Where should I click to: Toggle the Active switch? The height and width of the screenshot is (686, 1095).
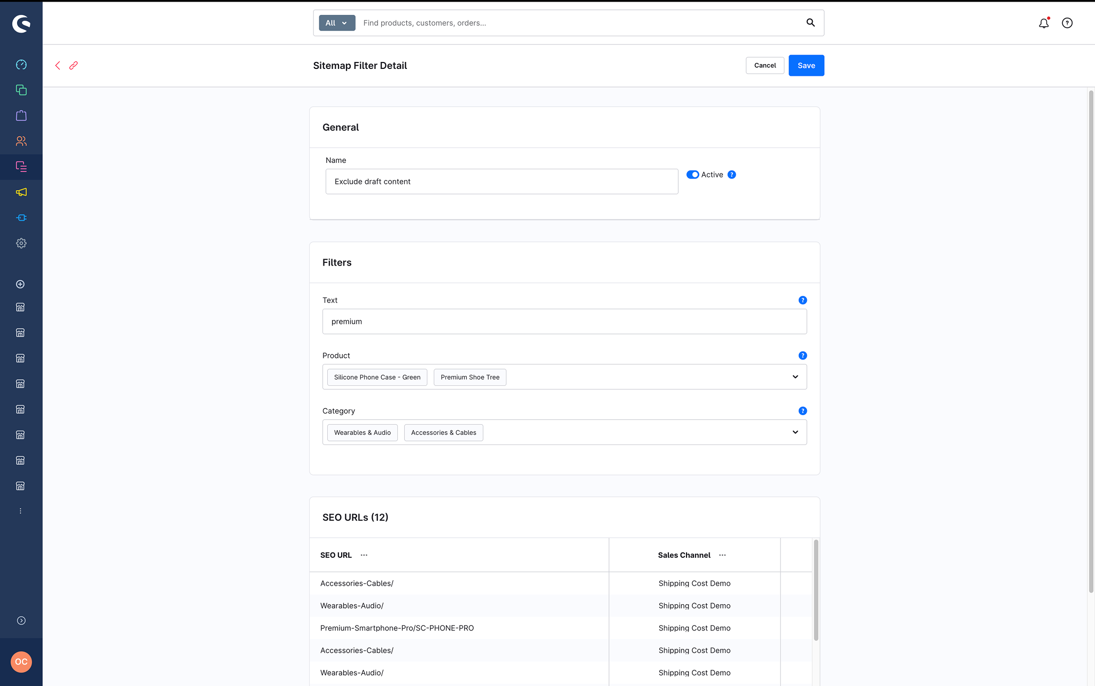point(692,175)
